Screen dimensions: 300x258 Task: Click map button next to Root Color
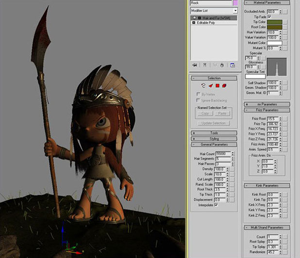285,27
